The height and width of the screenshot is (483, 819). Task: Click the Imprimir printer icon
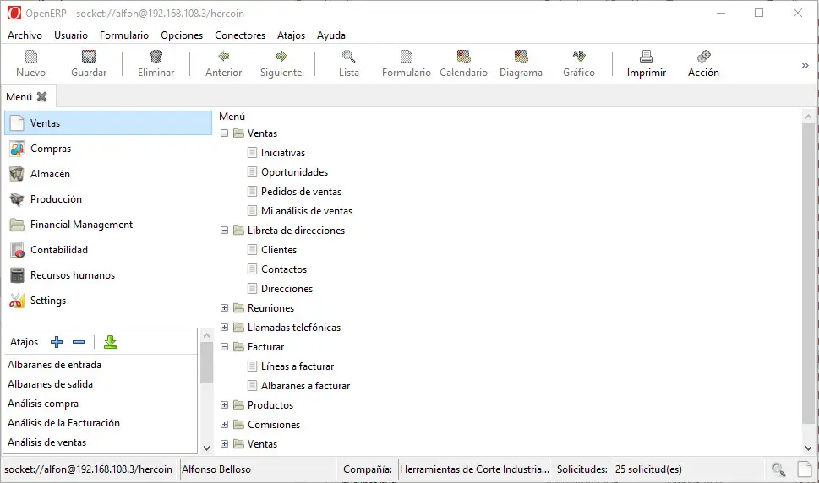click(646, 57)
